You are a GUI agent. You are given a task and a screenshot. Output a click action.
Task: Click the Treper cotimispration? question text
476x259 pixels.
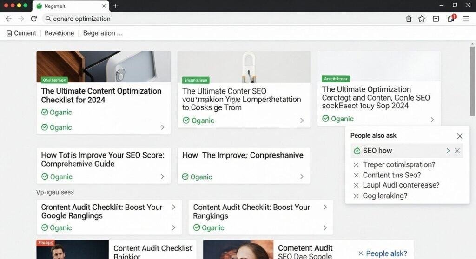tap(399, 165)
